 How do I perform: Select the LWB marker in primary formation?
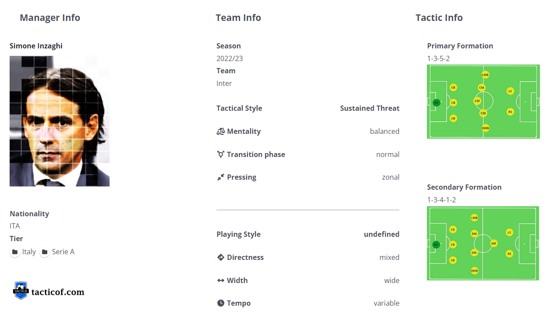[x=485, y=75]
